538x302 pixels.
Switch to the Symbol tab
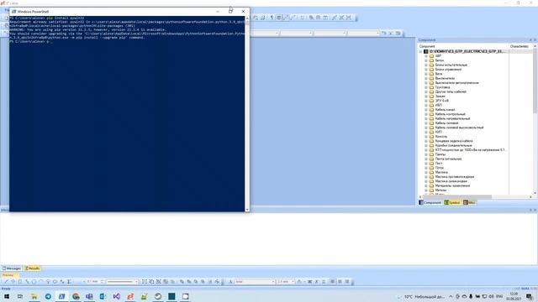click(452, 203)
